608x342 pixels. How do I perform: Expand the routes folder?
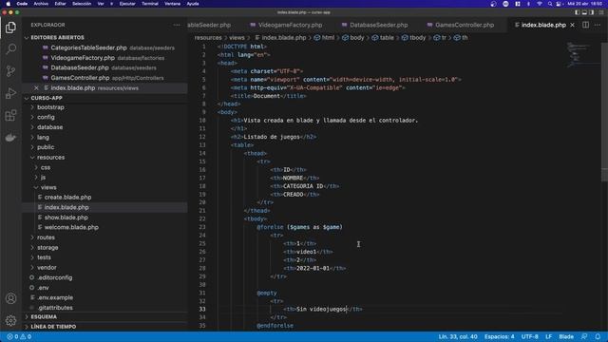click(x=46, y=237)
